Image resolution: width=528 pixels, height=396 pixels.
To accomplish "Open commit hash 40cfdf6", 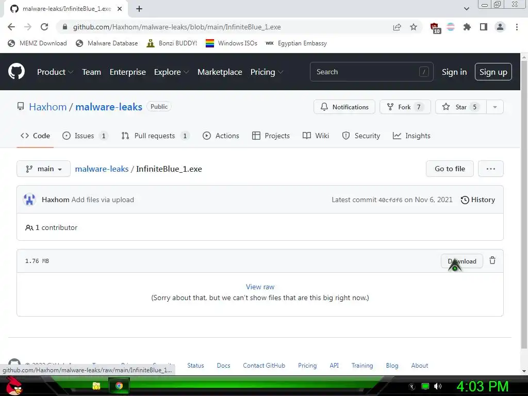I will tap(390, 200).
